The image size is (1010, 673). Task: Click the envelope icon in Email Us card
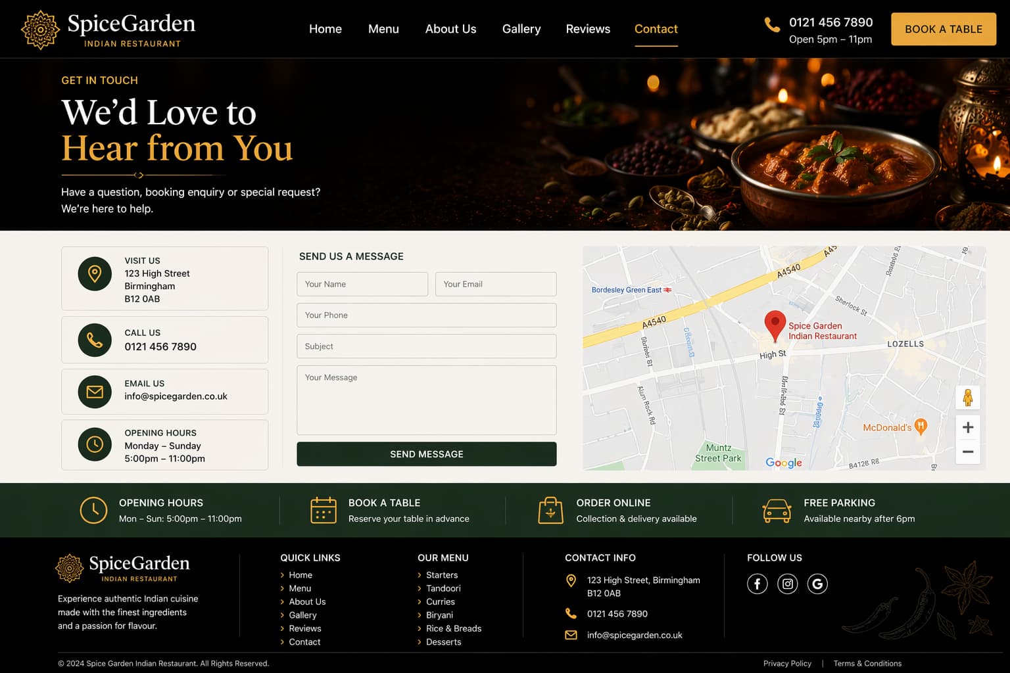(x=95, y=392)
